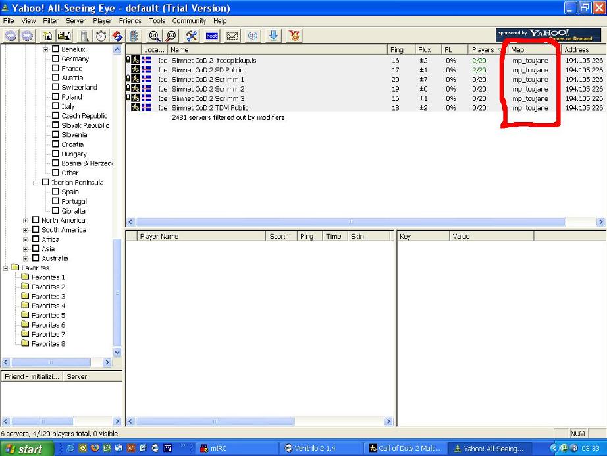
Task: Expand hidden quick launch icons chevron
Action: pos(183,445)
